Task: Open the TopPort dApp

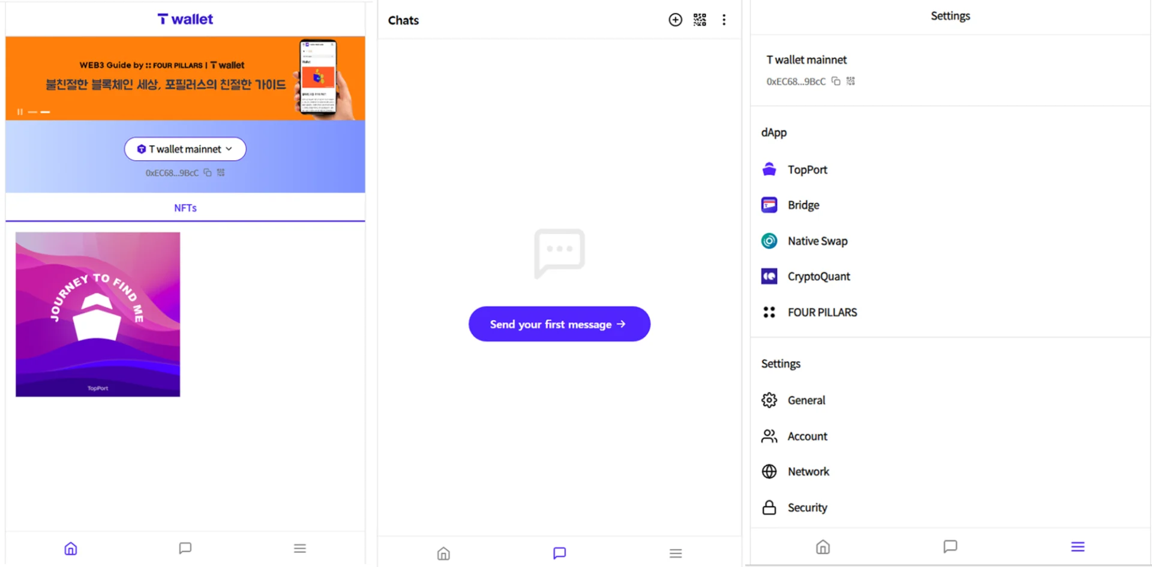Action: [x=807, y=170]
